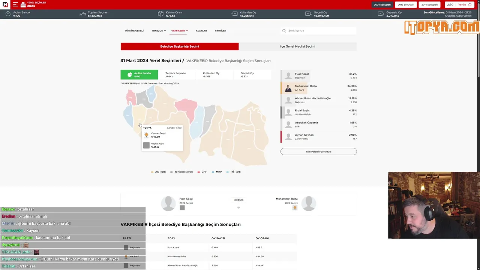Open the TÜRKİYE GENELİ tab
This screenshot has height=270, width=480.
click(134, 31)
